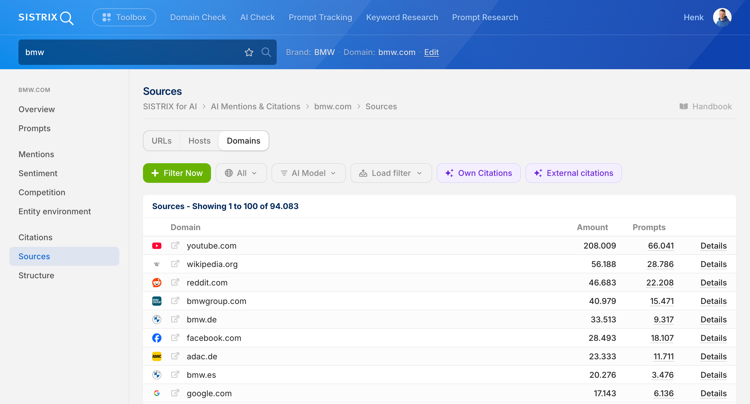Click the Handbook book icon
750x404 pixels.
click(684, 106)
